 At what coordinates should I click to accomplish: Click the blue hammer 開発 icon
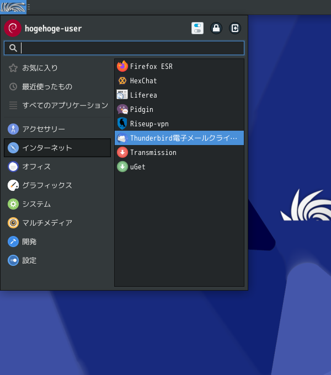[x=13, y=242]
